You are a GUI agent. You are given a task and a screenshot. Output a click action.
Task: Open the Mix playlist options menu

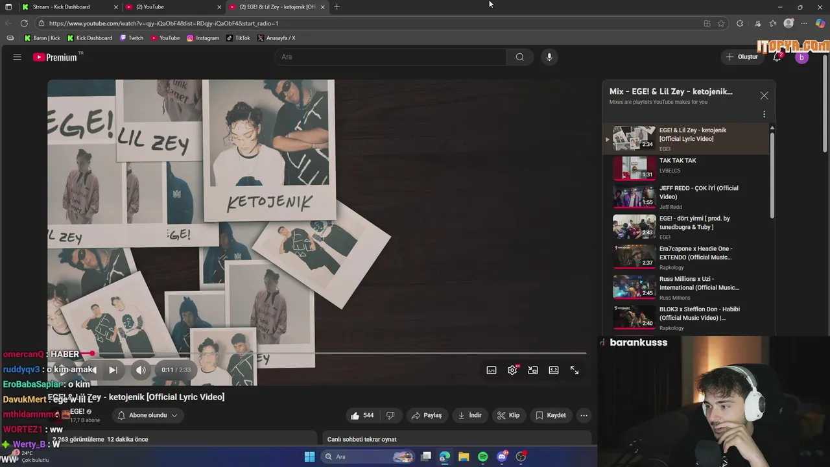coord(764,114)
